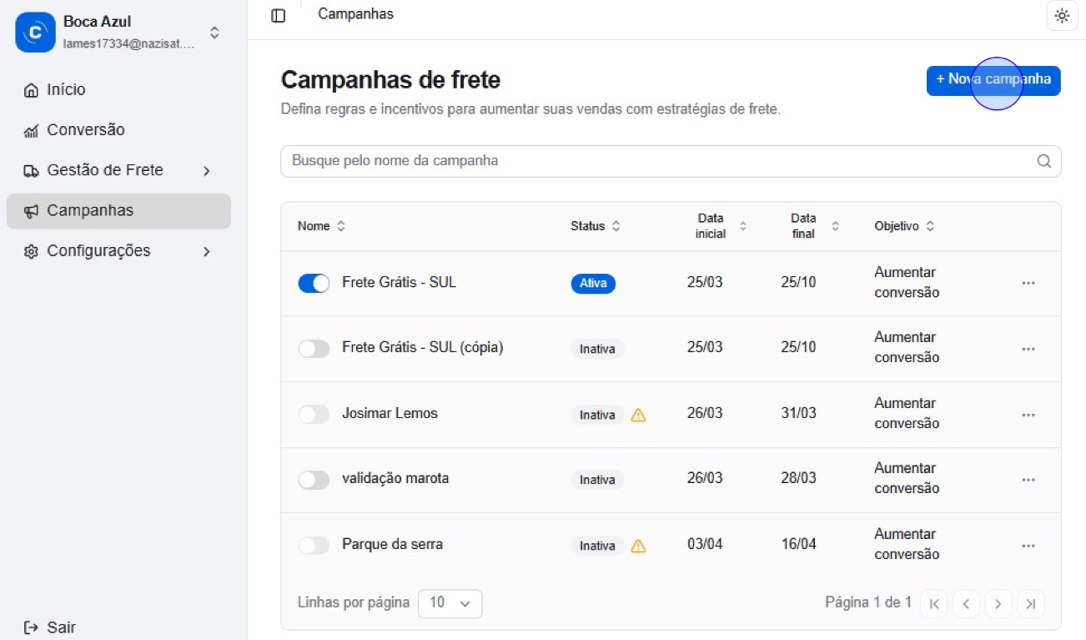
Task: Turn on validação marota campaign toggle
Action: [314, 480]
